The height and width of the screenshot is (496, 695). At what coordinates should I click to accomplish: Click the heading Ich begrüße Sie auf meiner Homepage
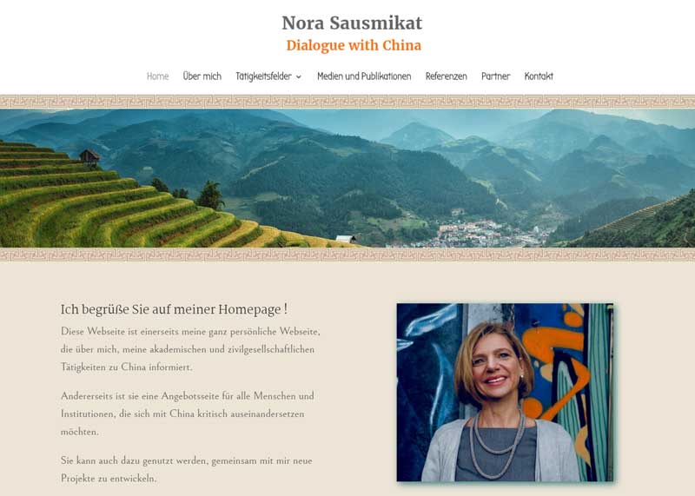click(174, 309)
